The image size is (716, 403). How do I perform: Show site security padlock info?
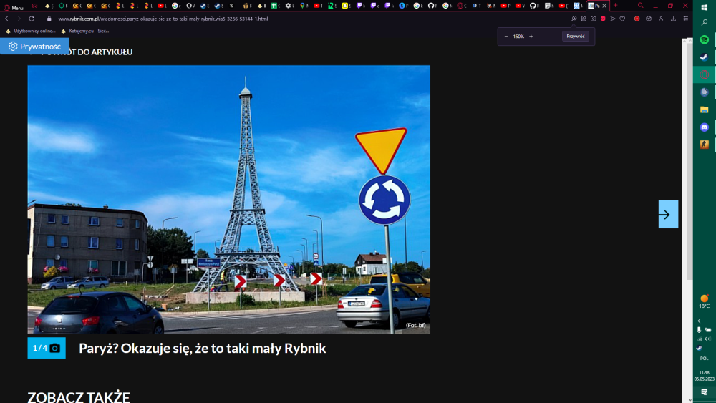49,19
